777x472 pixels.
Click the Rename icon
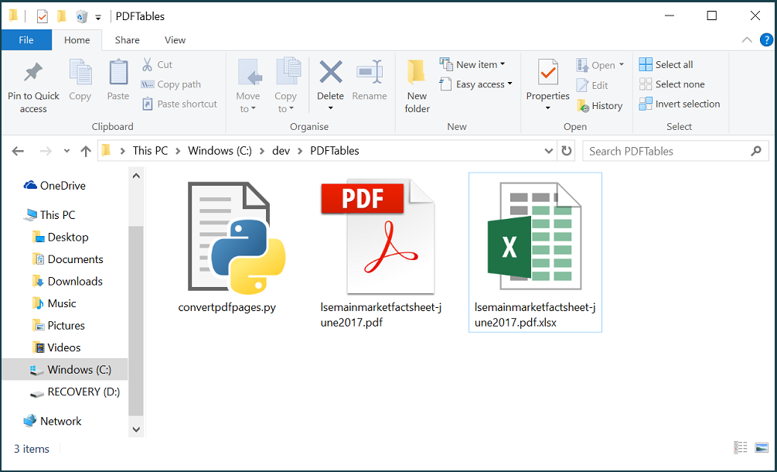[370, 81]
